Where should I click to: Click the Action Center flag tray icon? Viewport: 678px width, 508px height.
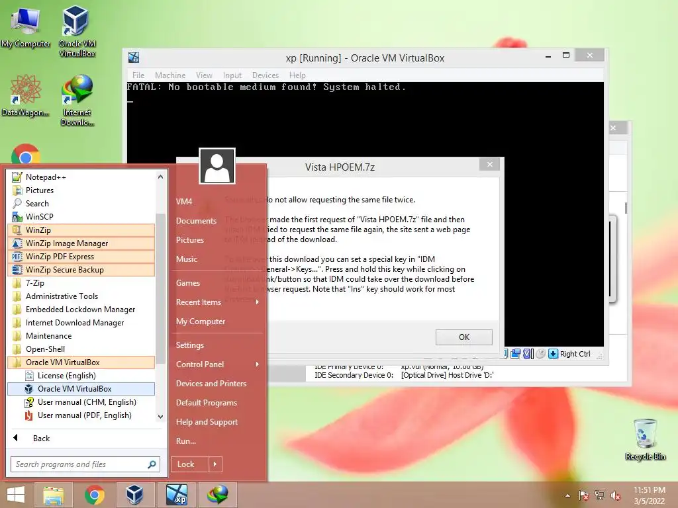[583, 495]
